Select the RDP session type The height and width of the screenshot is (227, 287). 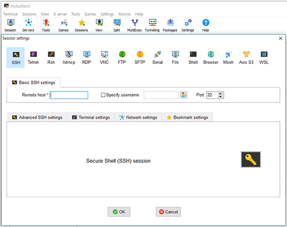[87, 57]
